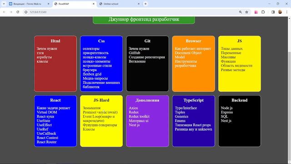
Task: Click 'Область видимости' in JS card
Action: coord(236,66)
